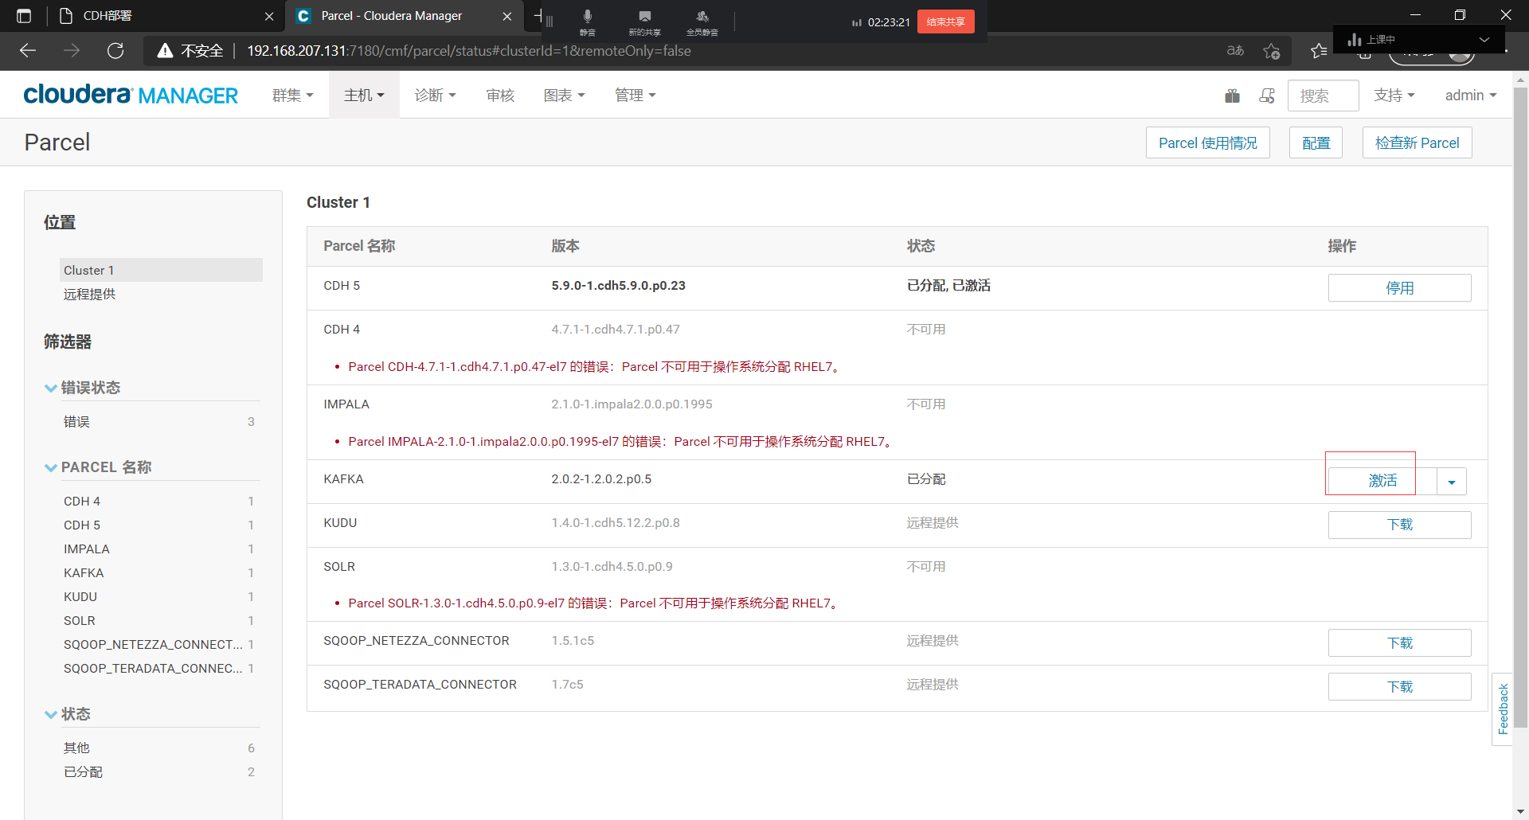
Task: Open the 支持 dropdown
Action: tap(1394, 96)
